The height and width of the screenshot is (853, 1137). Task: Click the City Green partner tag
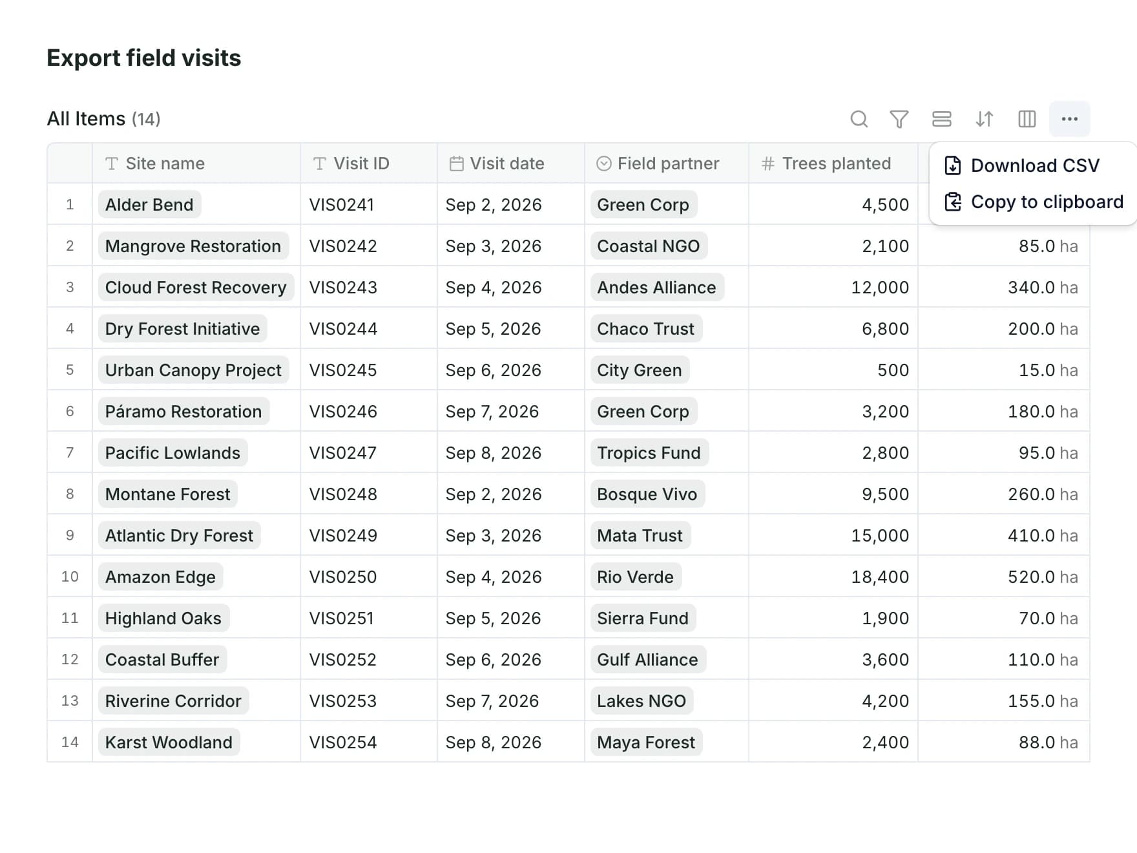640,370
